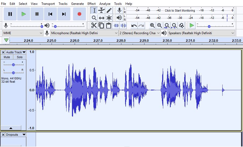Select the Zoom magnifier tool
The width and height of the screenshot is (243, 147).
94,18
